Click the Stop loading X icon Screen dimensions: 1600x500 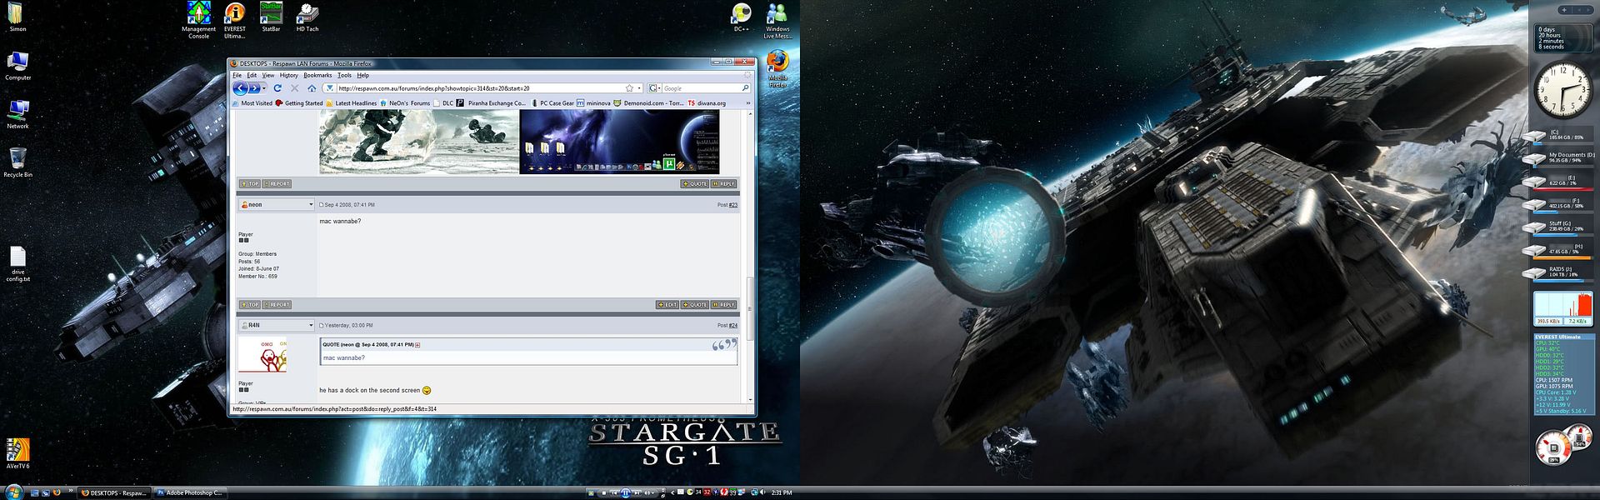click(x=294, y=88)
